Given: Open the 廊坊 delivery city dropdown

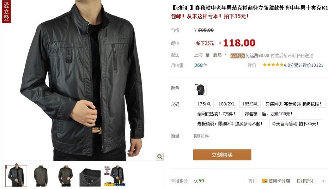Looking at the screenshot, I should coord(220,55).
